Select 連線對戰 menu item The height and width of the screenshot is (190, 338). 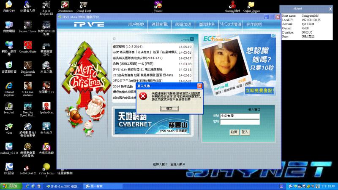(x=160, y=24)
